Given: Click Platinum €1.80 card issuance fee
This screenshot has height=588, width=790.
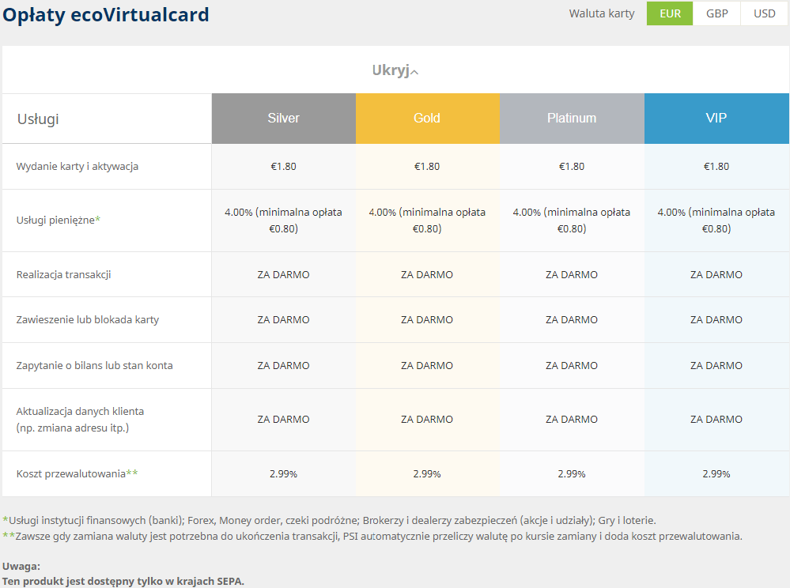Looking at the screenshot, I should pyautogui.click(x=572, y=167).
